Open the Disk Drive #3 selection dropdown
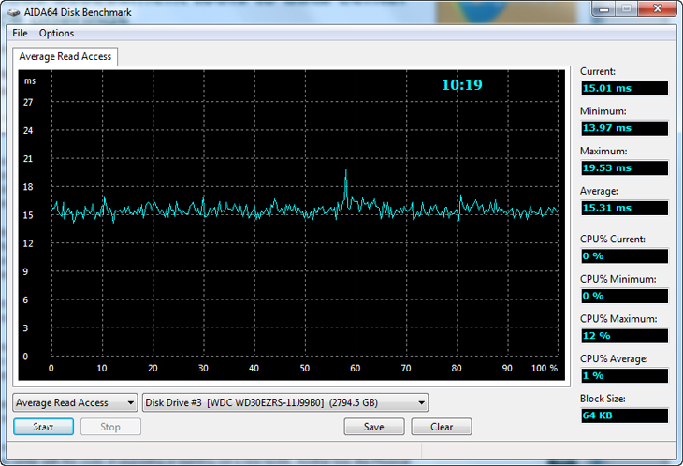This screenshot has height=466, width=683. [285, 403]
